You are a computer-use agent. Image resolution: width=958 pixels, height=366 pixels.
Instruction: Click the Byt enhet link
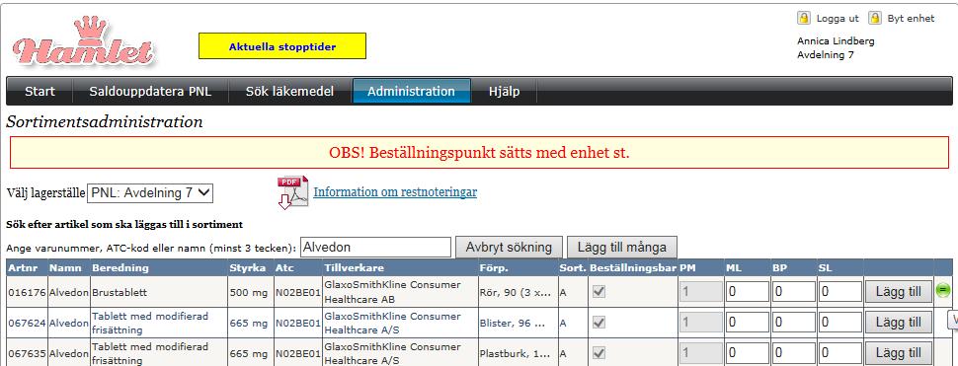[911, 19]
